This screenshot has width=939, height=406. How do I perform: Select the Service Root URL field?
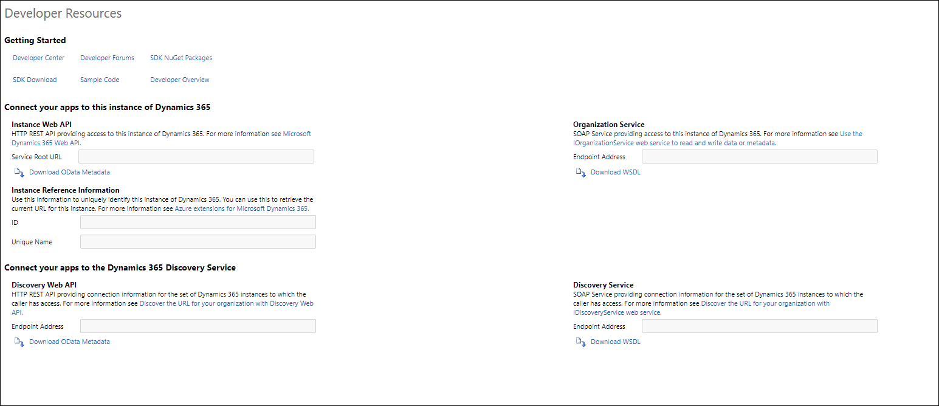(x=196, y=157)
